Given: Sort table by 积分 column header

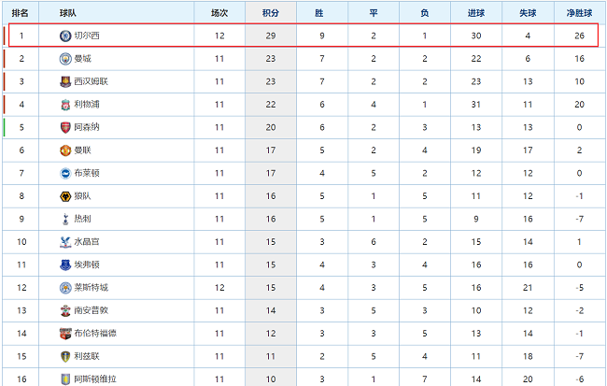Looking at the screenshot, I should pos(271,13).
